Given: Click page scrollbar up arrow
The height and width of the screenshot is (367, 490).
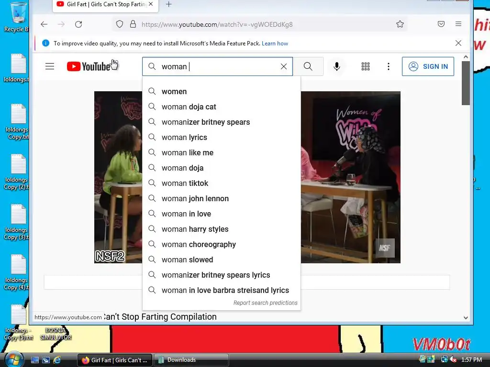Looking at the screenshot, I should 466,57.
